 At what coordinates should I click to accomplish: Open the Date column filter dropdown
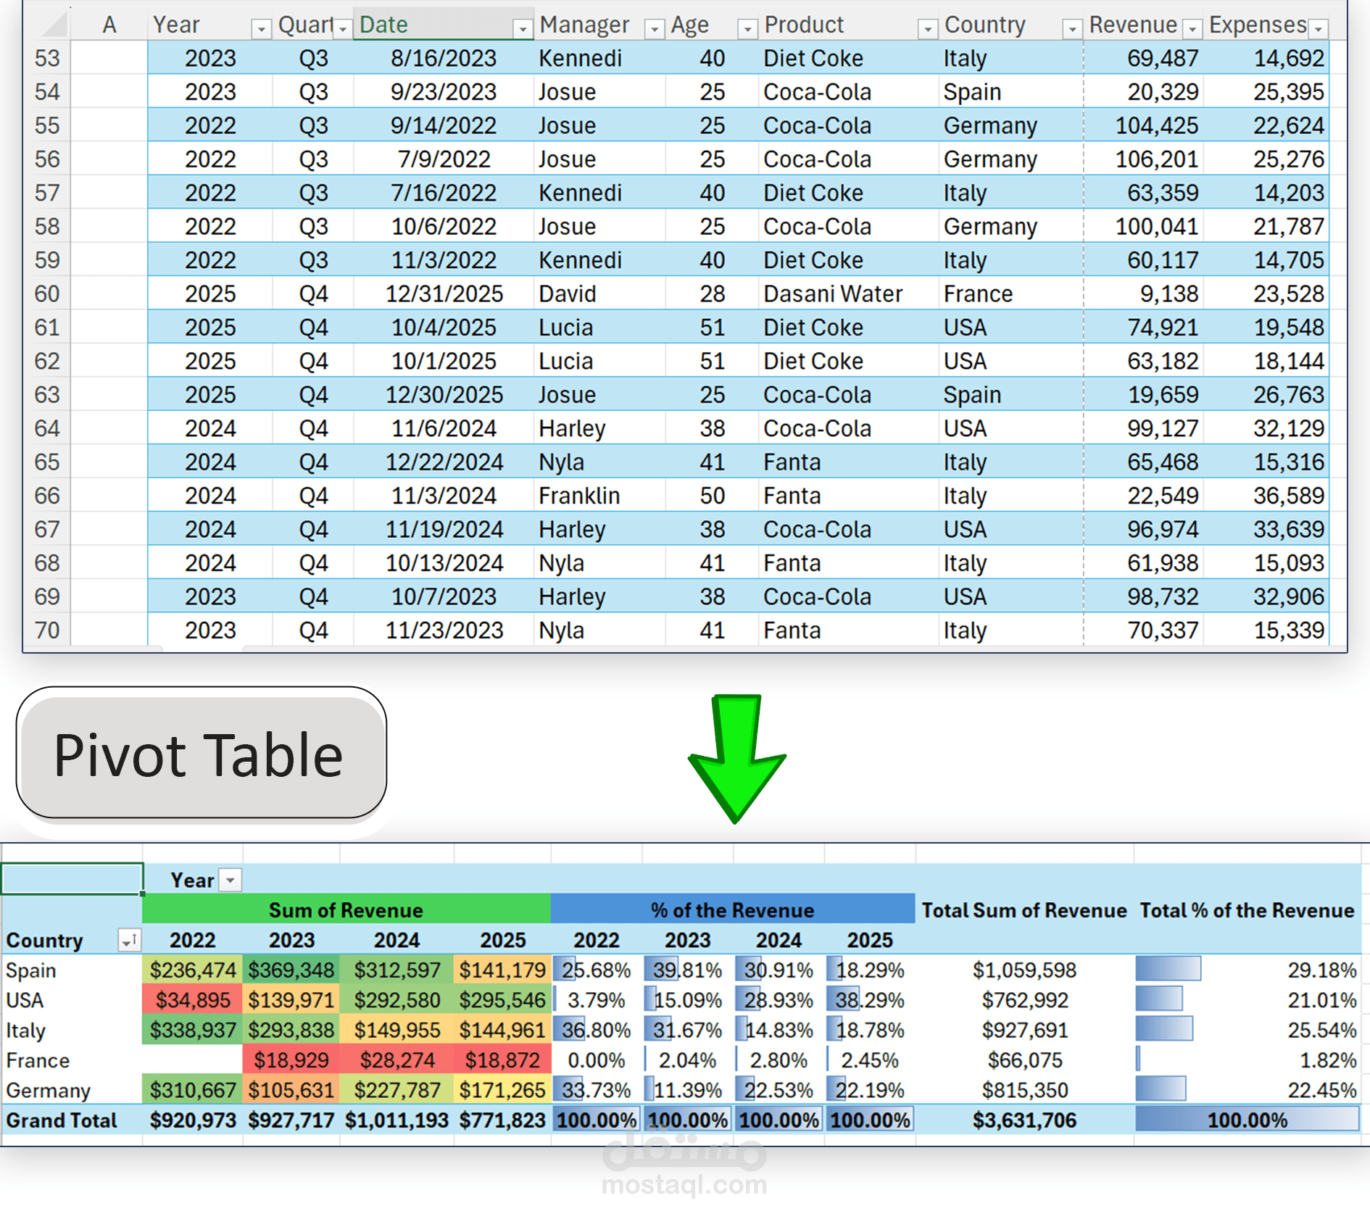point(523,28)
